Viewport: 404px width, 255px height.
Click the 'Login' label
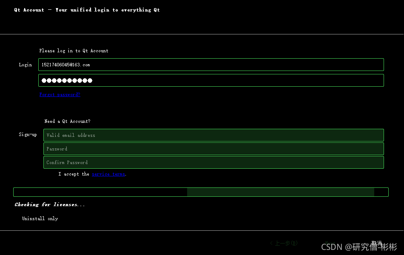[x=25, y=65]
